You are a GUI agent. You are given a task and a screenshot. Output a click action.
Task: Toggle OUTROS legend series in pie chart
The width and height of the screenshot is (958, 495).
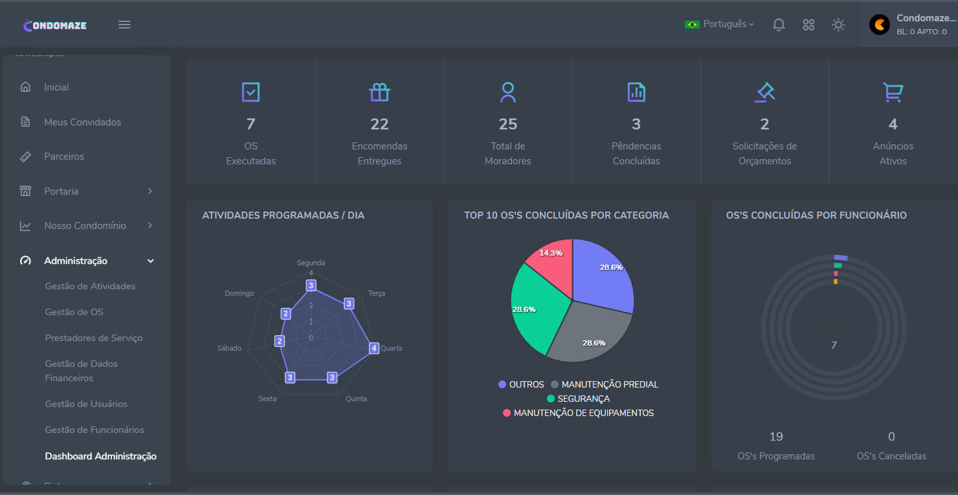point(521,384)
